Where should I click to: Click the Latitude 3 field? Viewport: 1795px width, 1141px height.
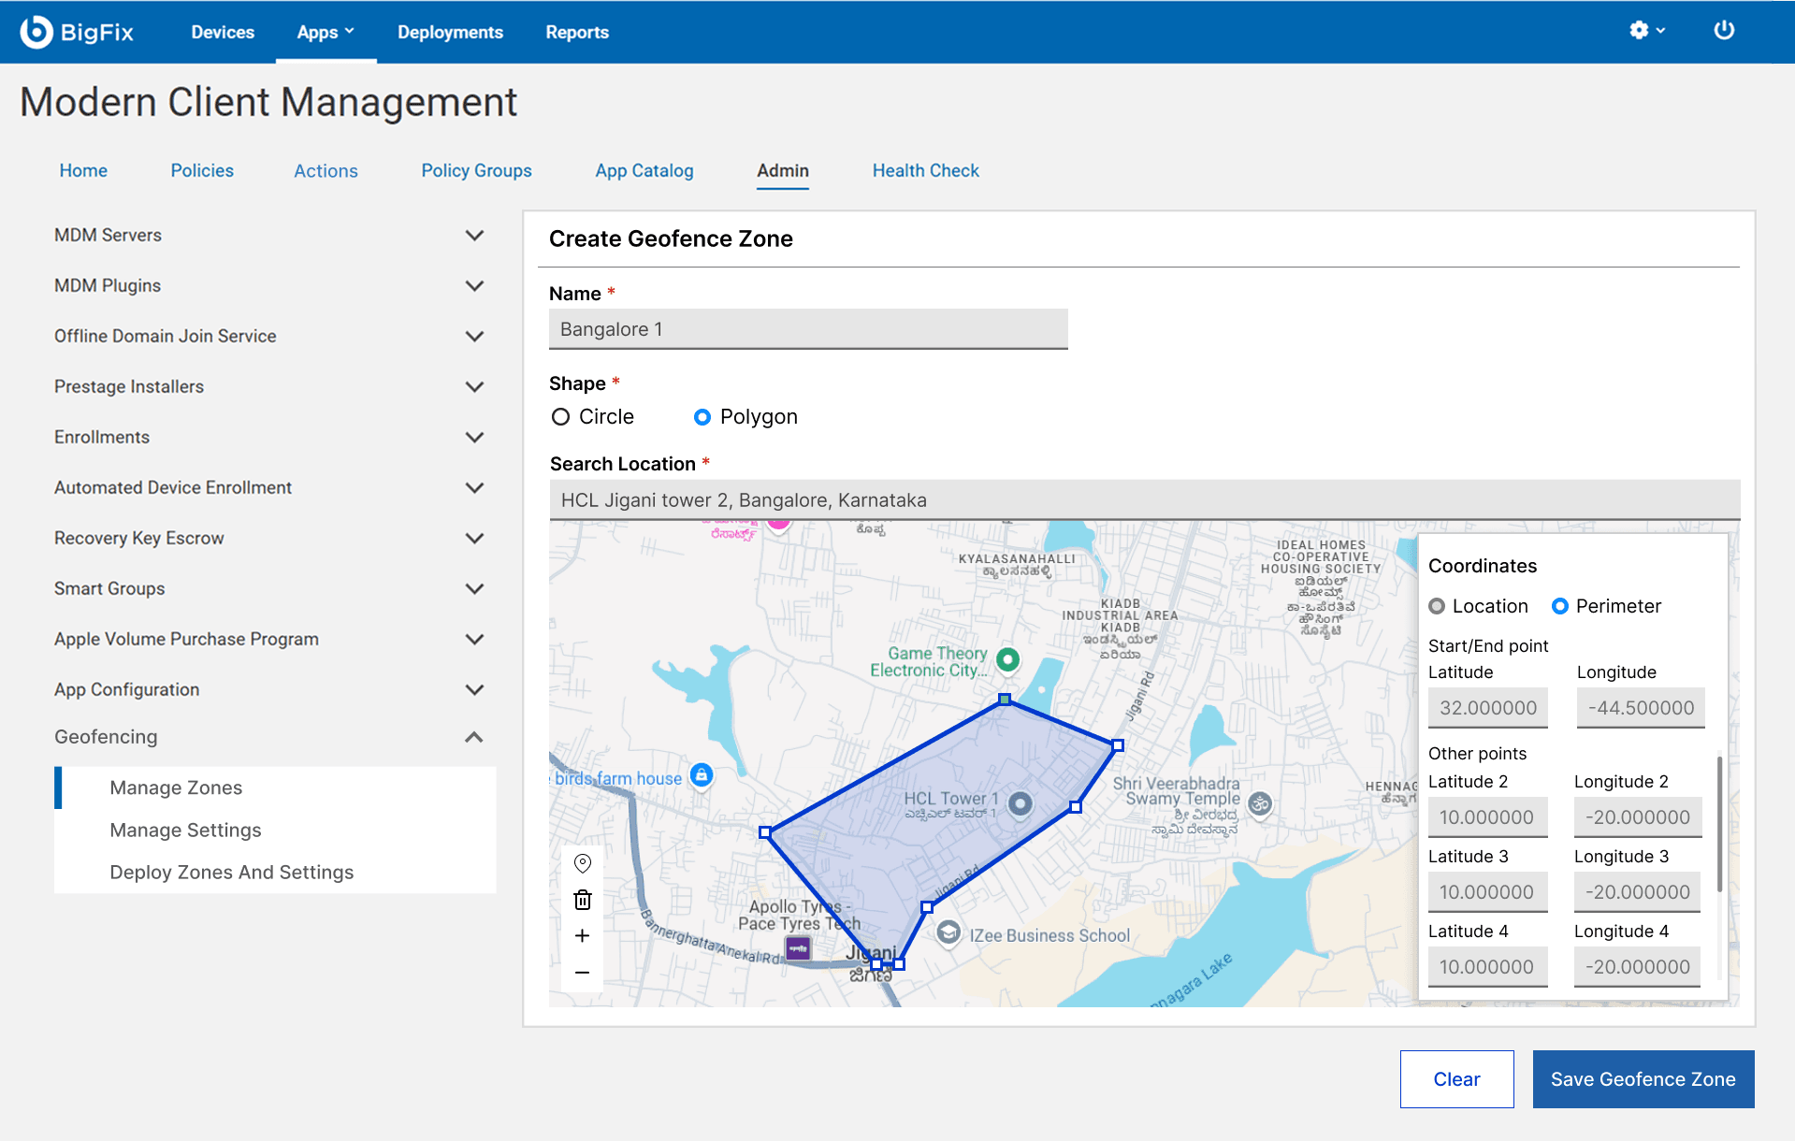1487,892
